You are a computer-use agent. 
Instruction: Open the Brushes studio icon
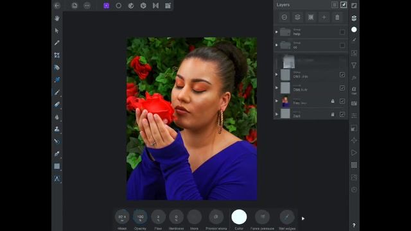point(354,40)
